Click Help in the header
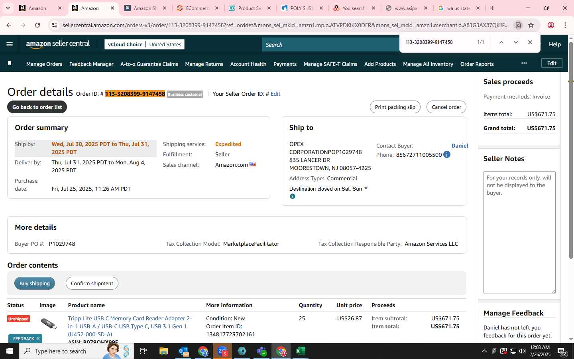This screenshot has width=574, height=359. [x=554, y=44]
